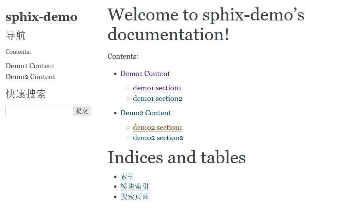The width and height of the screenshot is (352, 212).
Task: Submit the search with the 提交 button
Action: (x=82, y=111)
